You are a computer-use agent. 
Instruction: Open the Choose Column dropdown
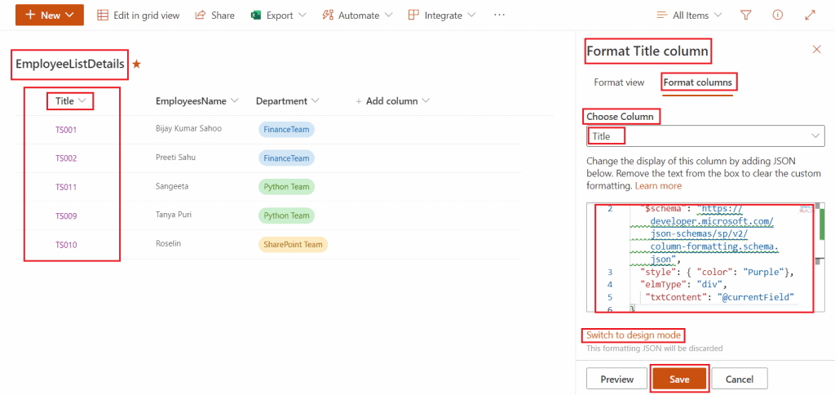(x=705, y=136)
